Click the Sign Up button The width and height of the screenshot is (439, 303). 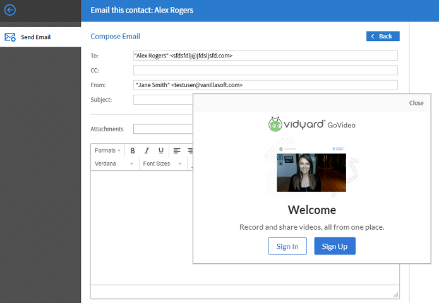click(335, 246)
